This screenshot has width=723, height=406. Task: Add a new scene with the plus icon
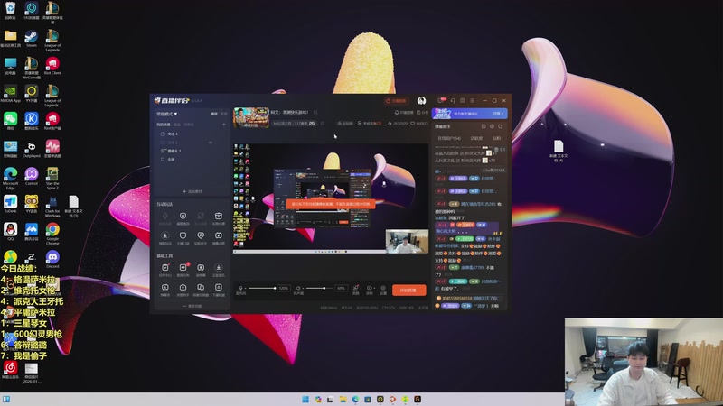point(223,125)
